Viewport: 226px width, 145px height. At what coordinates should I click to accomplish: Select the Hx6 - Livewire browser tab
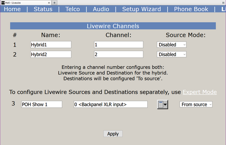26,3
